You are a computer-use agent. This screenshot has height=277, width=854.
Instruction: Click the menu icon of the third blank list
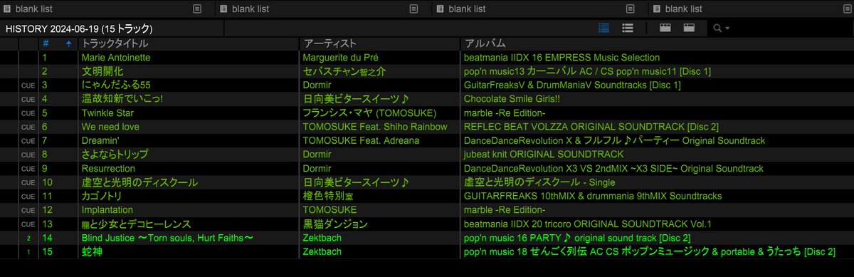[630, 9]
